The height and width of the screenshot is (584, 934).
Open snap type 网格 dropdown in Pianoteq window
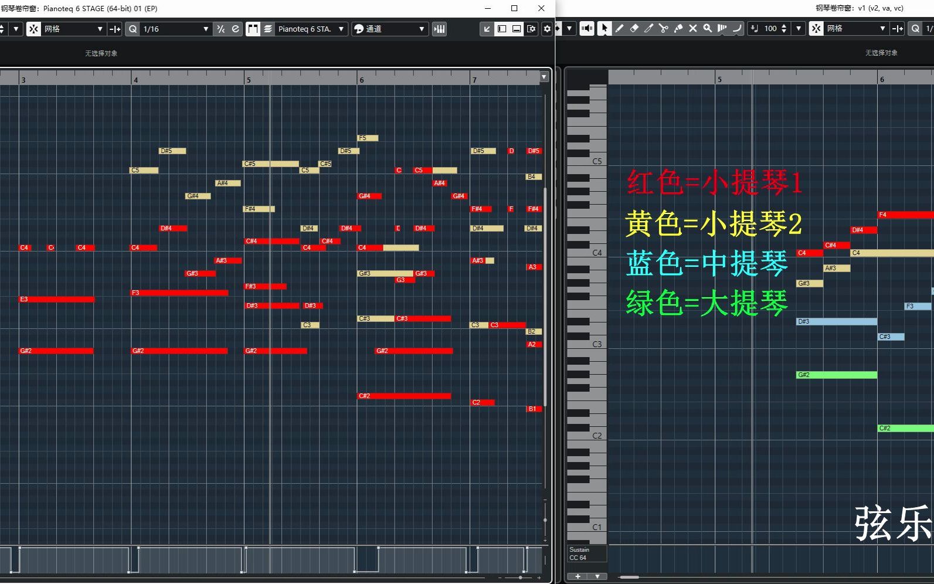(73, 29)
